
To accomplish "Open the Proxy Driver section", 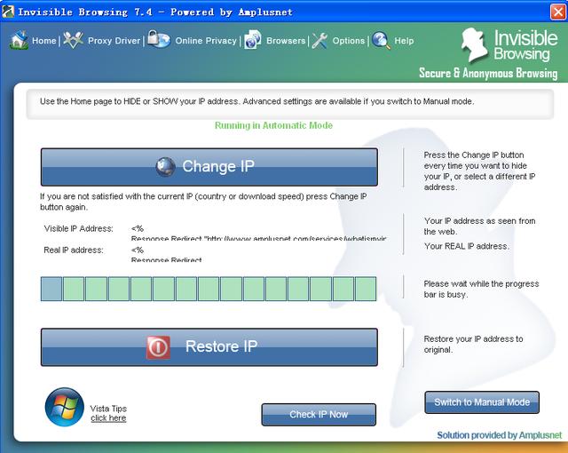I will click(x=114, y=41).
